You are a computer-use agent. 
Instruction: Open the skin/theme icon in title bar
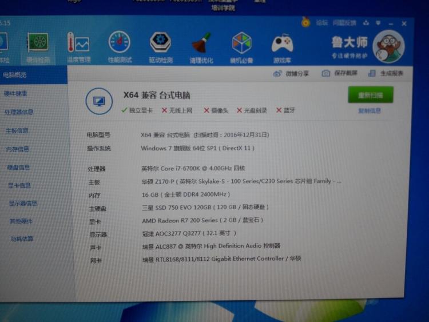tap(366, 23)
